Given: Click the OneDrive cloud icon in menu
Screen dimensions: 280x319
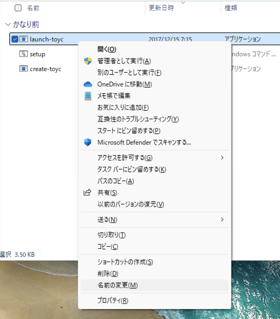Looking at the screenshot, I should (x=88, y=84).
